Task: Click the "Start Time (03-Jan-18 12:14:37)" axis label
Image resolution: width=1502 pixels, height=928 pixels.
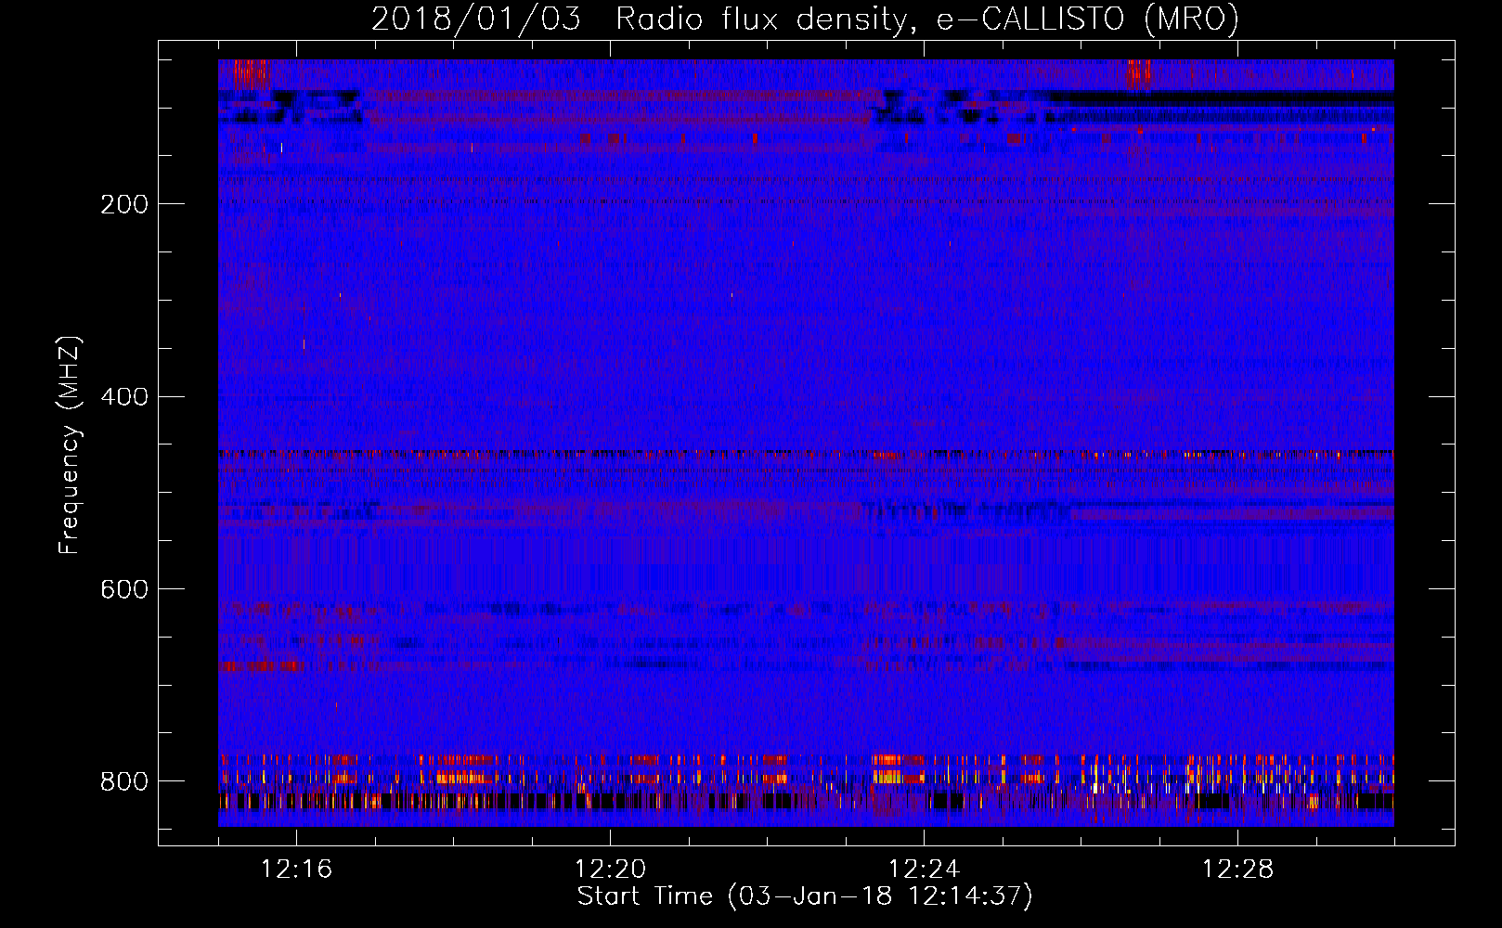Action: point(805,896)
